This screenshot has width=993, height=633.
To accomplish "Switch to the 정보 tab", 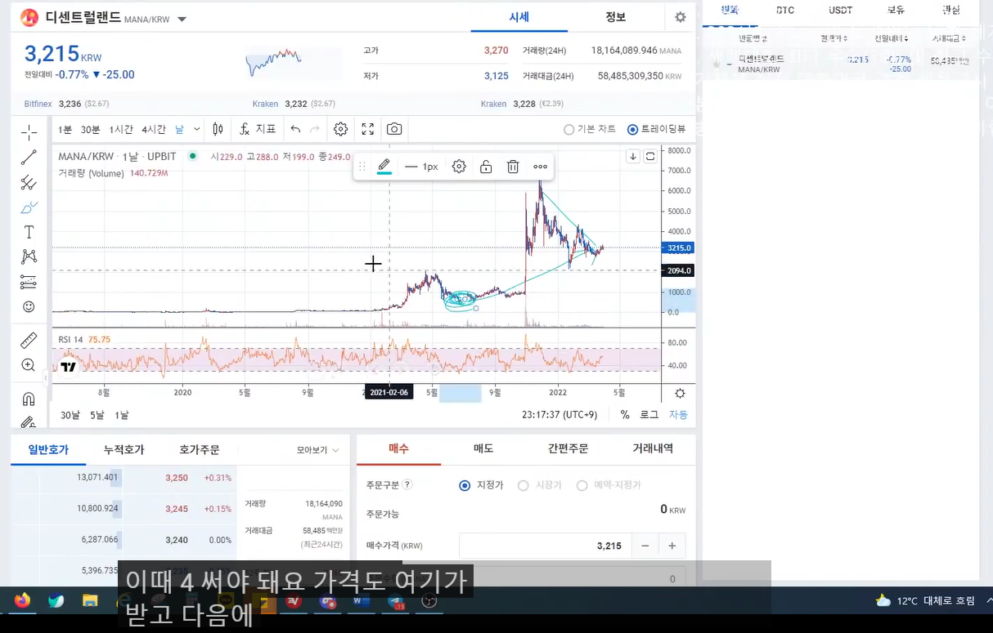I will (616, 17).
